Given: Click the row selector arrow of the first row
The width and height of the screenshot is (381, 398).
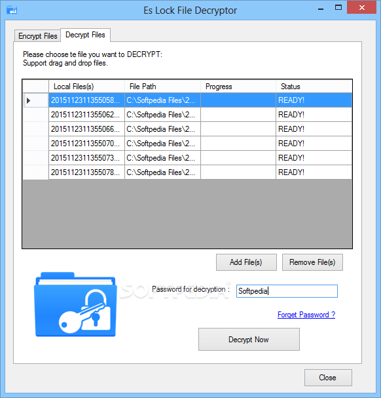Looking at the screenshot, I should (28, 100).
